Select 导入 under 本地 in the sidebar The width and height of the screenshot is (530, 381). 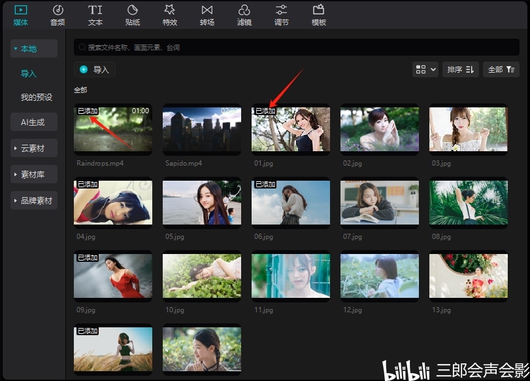[x=28, y=73]
